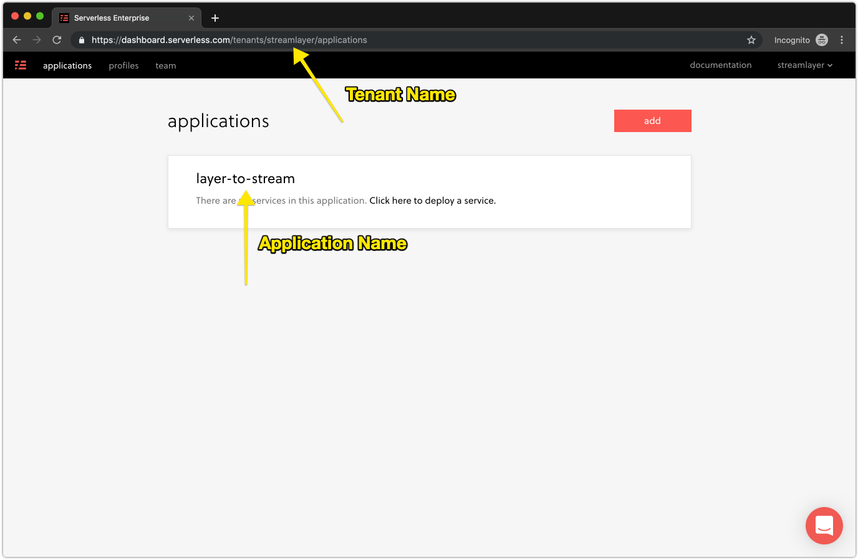This screenshot has width=858, height=560.
Task: Open the layer-to-stream application
Action: pyautogui.click(x=246, y=179)
